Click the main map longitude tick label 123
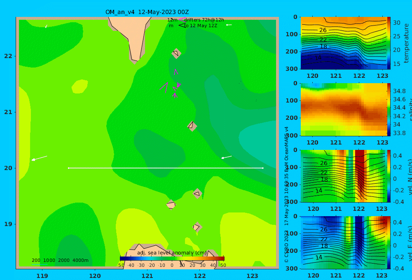This screenshot has width=412, height=280. click(x=253, y=276)
